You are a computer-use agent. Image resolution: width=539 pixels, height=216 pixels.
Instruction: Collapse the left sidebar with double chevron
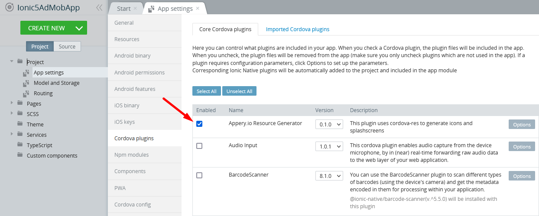(99, 7)
